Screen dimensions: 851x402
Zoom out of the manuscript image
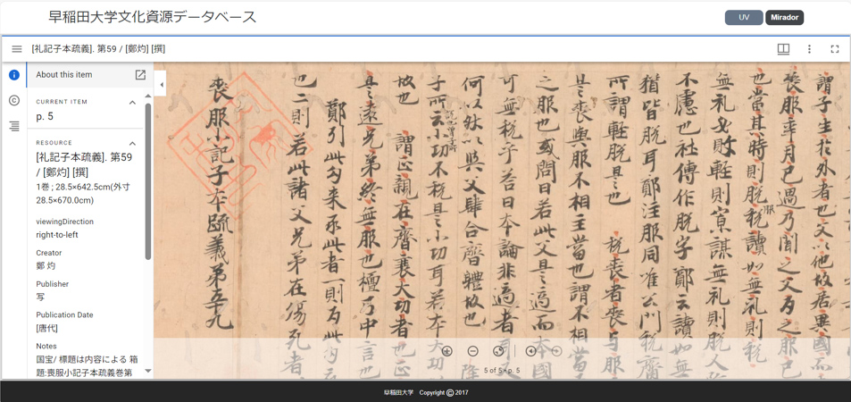pyautogui.click(x=472, y=351)
